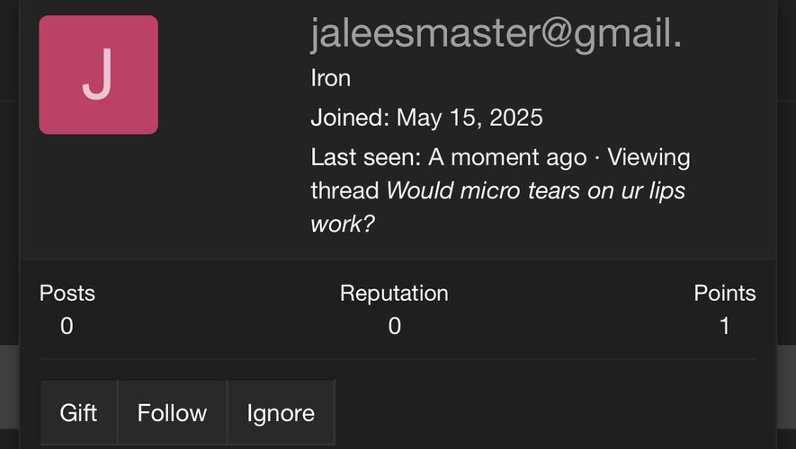The width and height of the screenshot is (796, 449).
Task: Click the Reputation count of 0
Action: (x=394, y=326)
